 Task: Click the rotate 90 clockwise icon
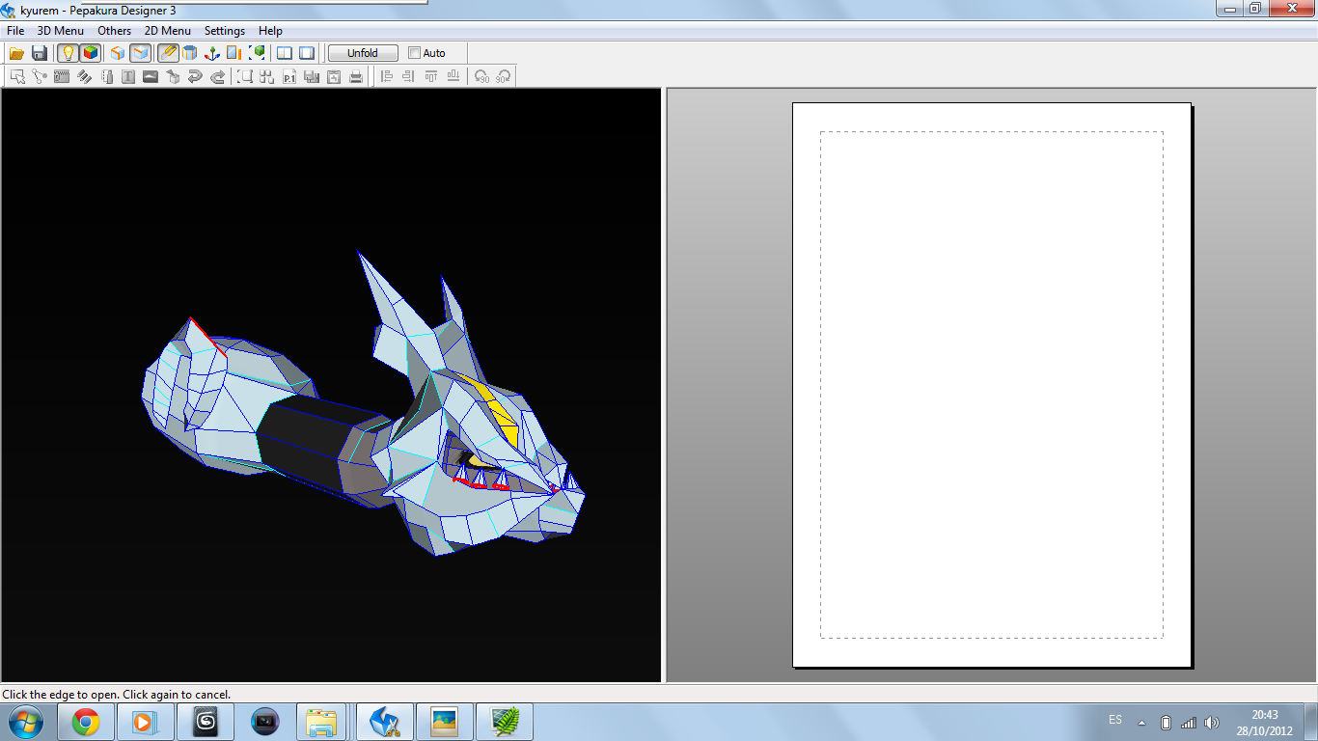click(x=503, y=76)
